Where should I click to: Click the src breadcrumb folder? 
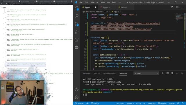pos(107,12)
